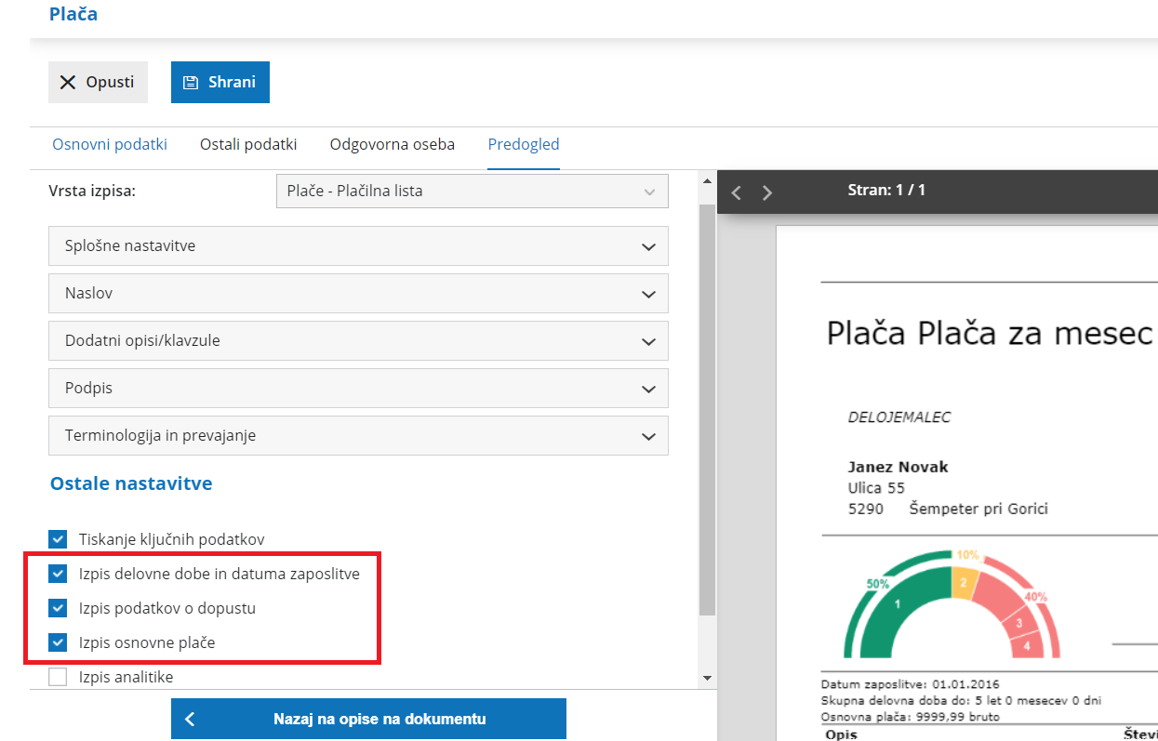Click Datum zaposlitve: 01.01.2016 text
1158x741 pixels.
(x=911, y=684)
